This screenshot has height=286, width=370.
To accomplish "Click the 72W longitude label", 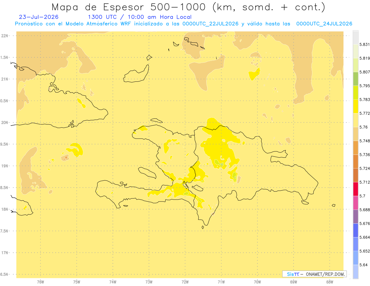I will [185, 282].
